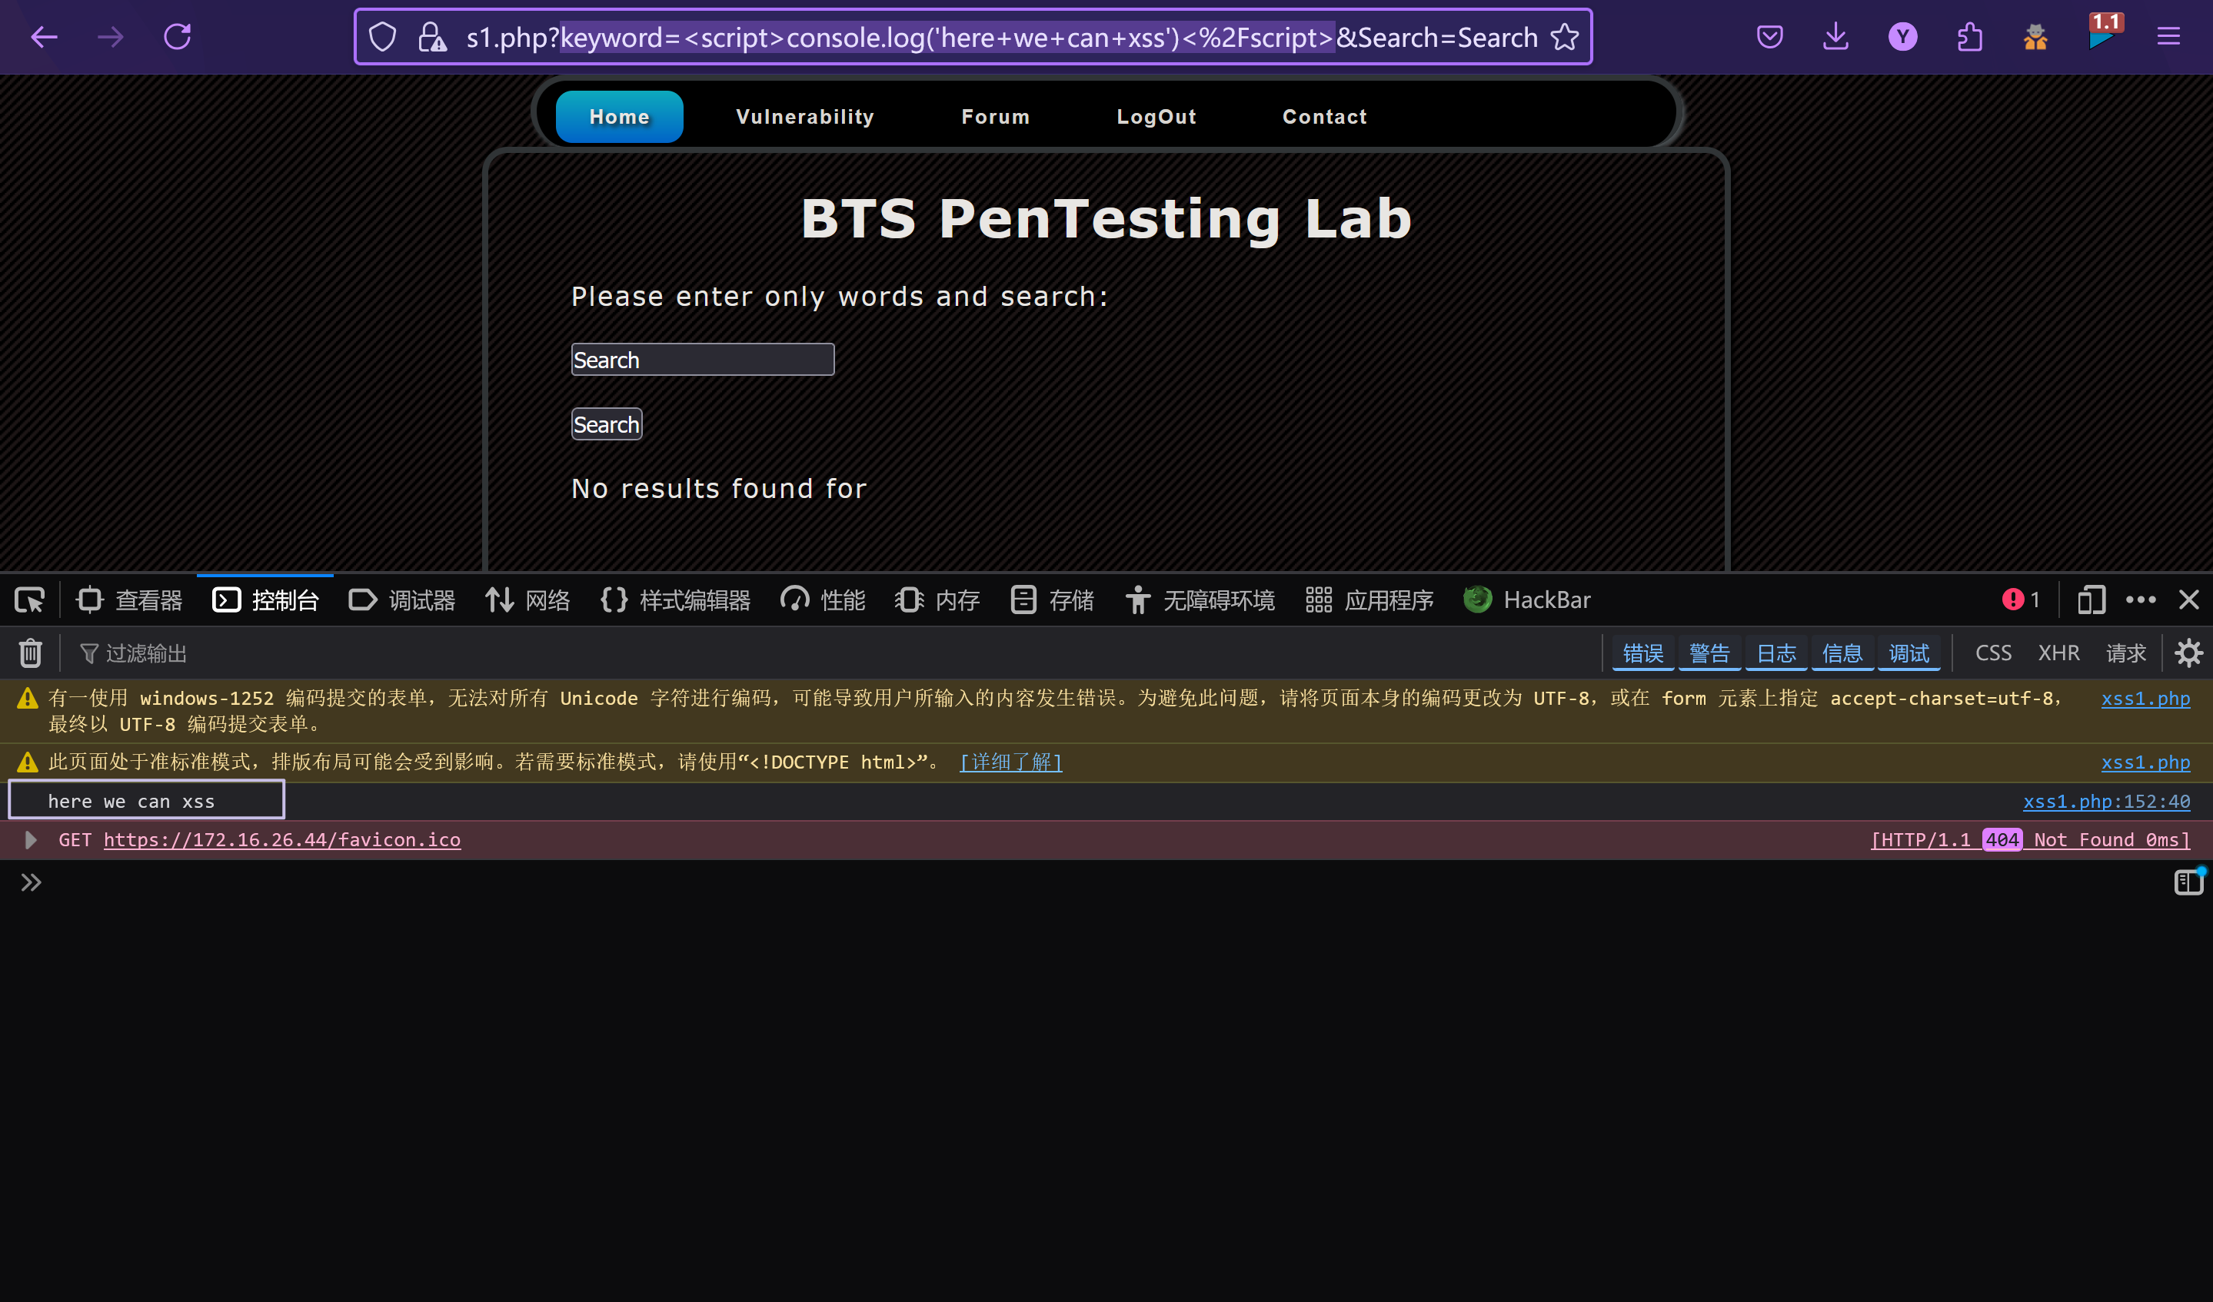Click the element picker icon in devtools

tap(30, 600)
